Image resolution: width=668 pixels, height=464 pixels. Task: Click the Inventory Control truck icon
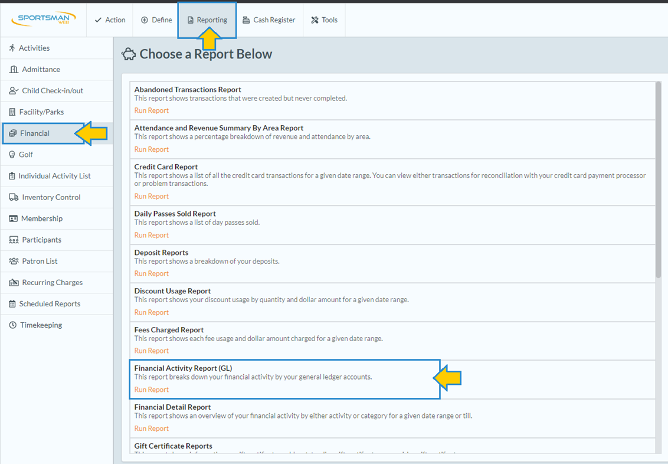pyautogui.click(x=14, y=197)
